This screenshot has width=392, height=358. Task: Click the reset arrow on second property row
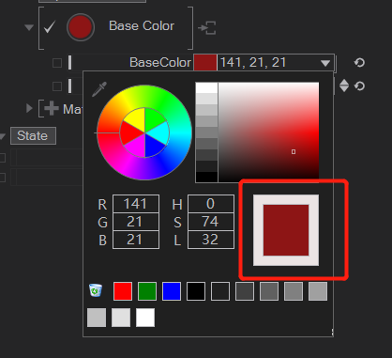pyautogui.click(x=359, y=86)
